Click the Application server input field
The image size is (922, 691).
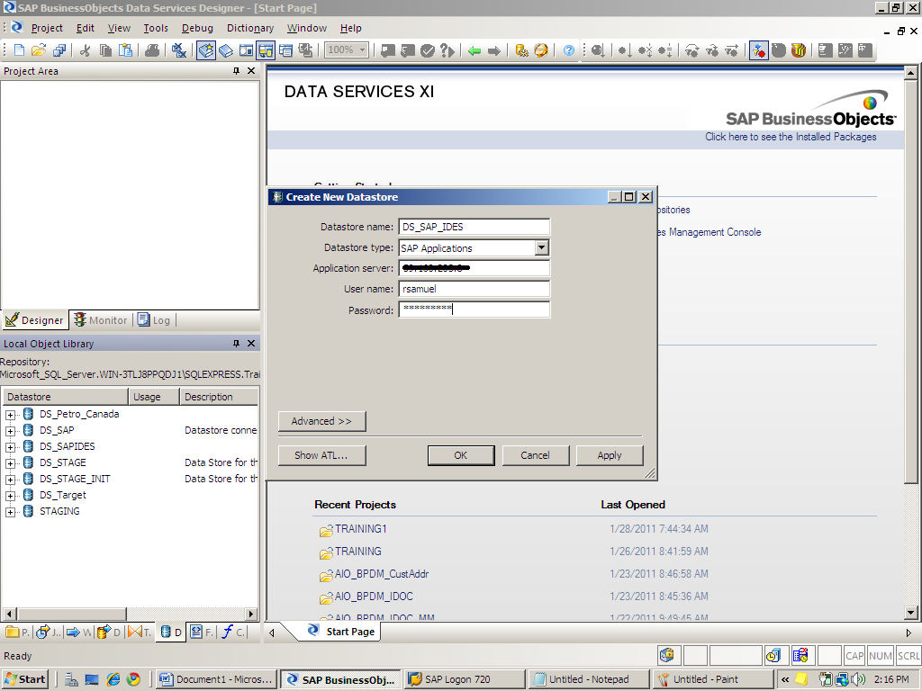coord(474,268)
